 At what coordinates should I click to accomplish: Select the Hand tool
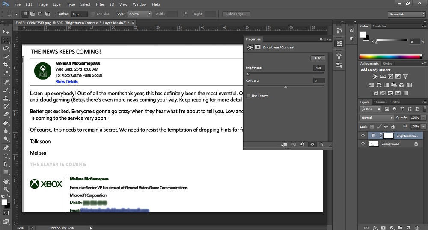[x=6, y=181]
